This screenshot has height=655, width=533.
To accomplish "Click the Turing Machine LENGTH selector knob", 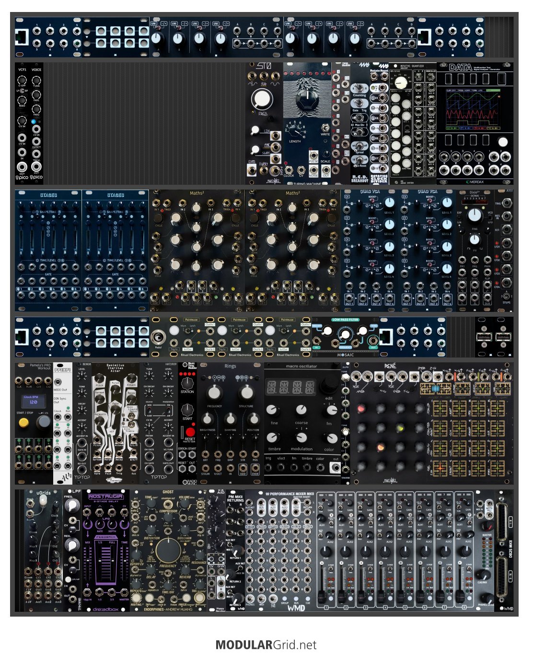I will click(x=295, y=130).
